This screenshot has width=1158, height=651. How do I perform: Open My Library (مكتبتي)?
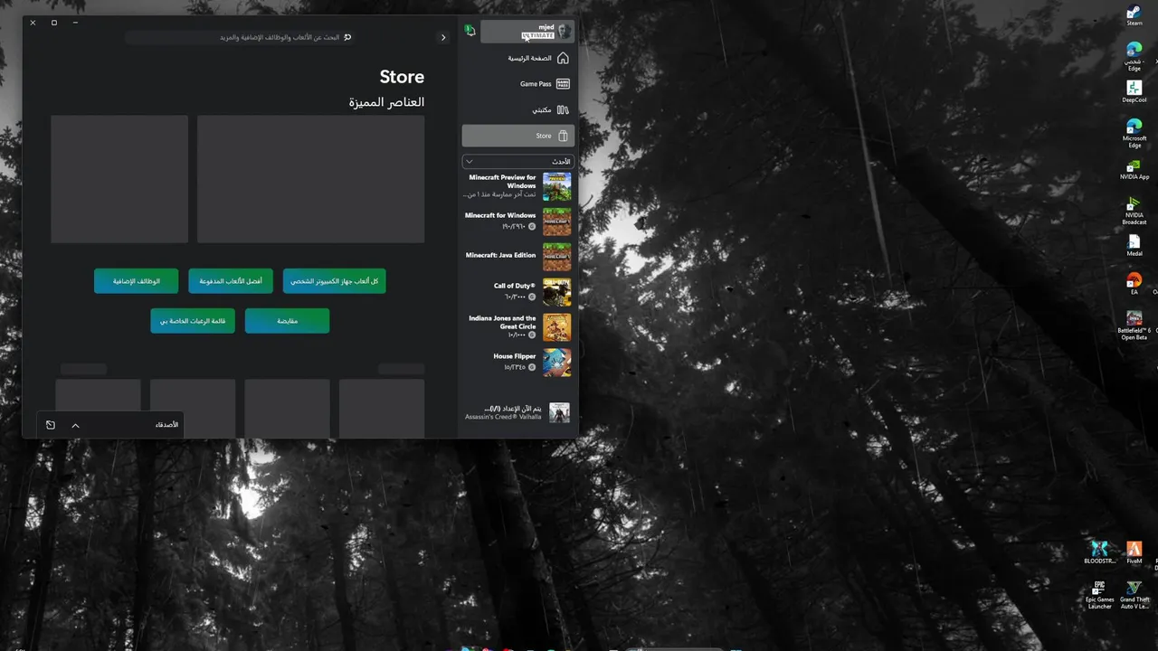click(518, 109)
